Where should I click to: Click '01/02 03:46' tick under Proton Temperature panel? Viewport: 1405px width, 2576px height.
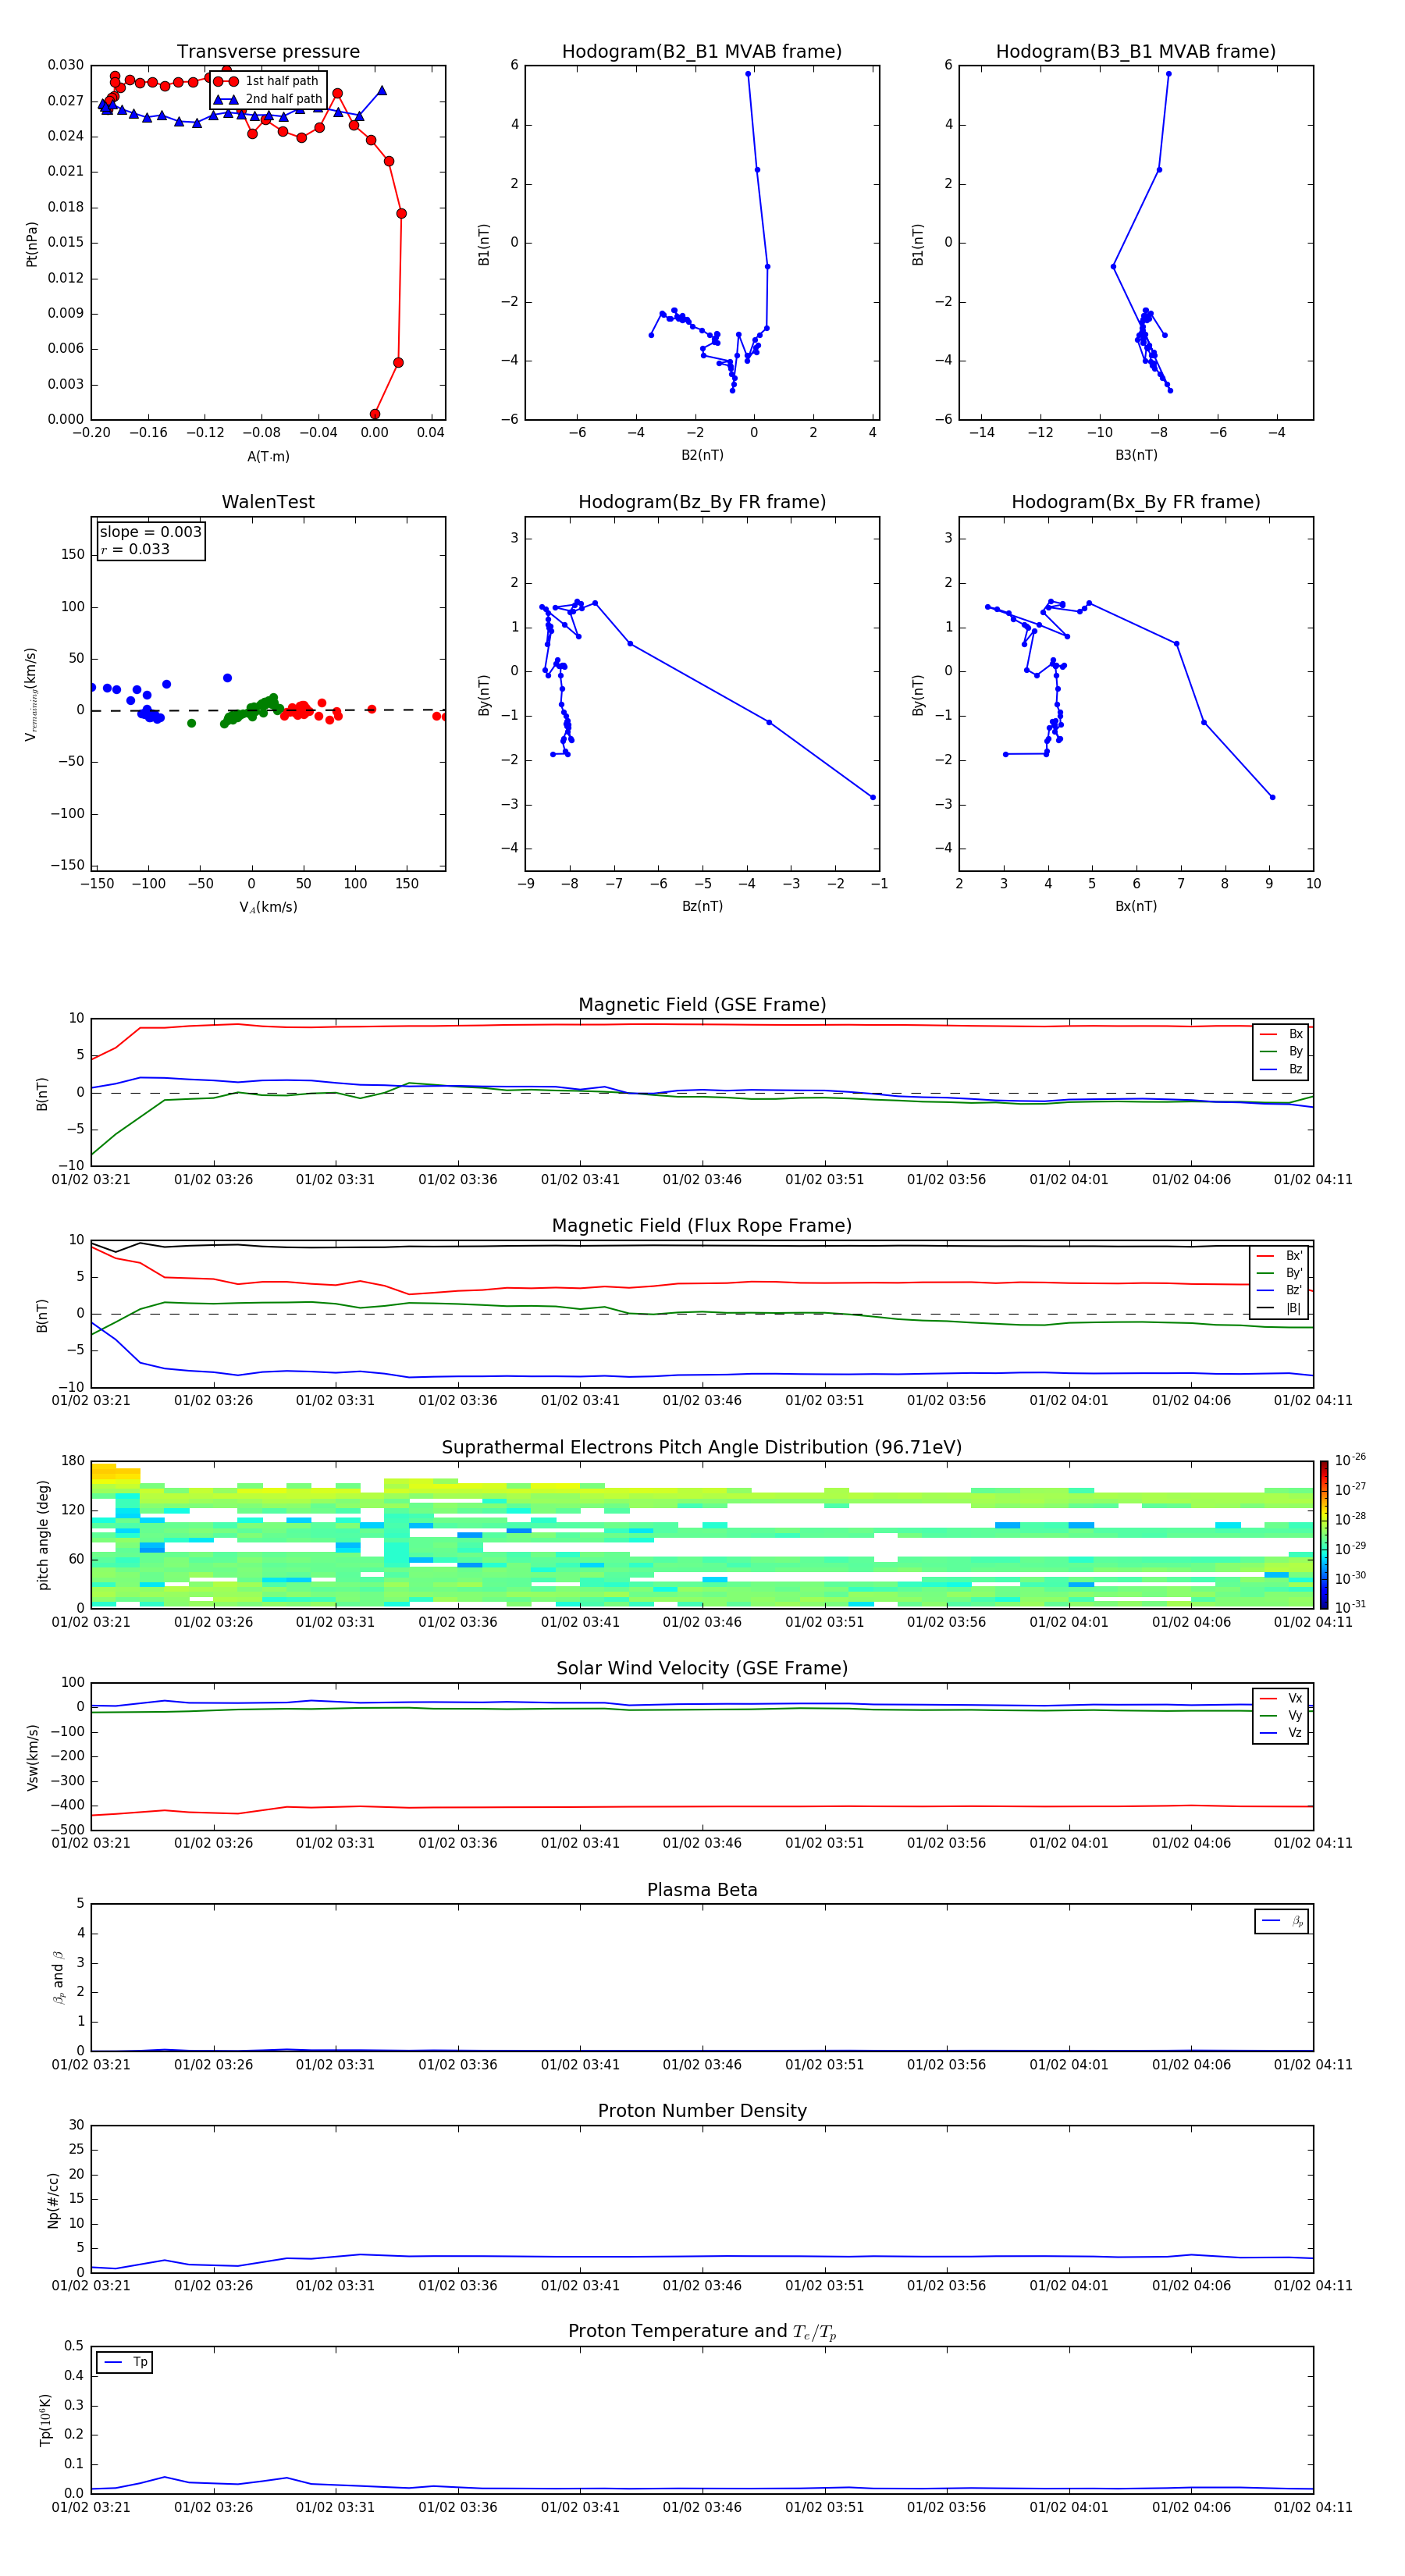coord(702,2507)
